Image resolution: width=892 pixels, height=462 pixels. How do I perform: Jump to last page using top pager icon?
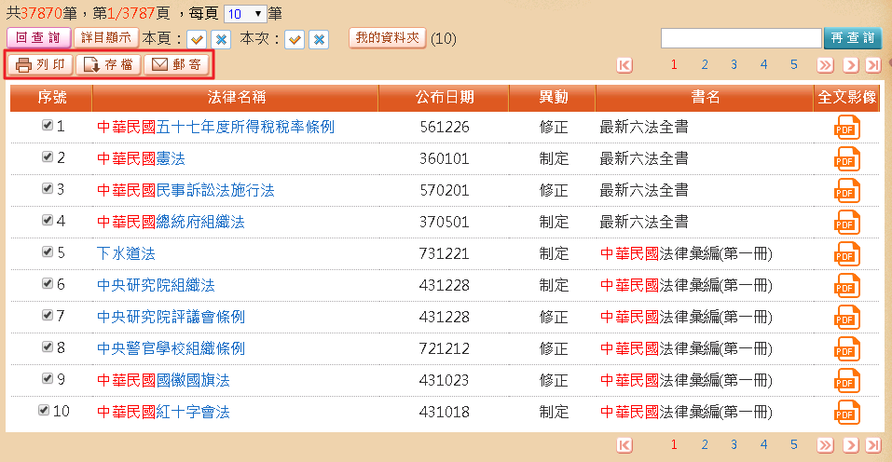pyautogui.click(x=872, y=65)
